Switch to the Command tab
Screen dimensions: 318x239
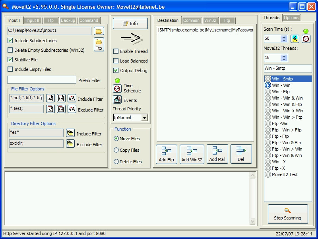[x=89, y=20]
